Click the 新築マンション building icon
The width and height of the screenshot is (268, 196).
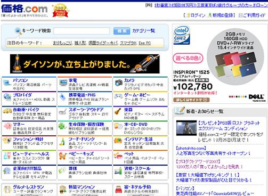point(63,190)
